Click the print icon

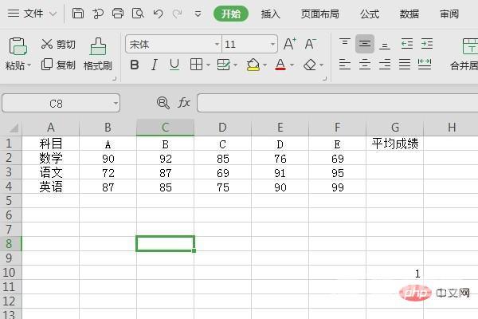pos(118,14)
